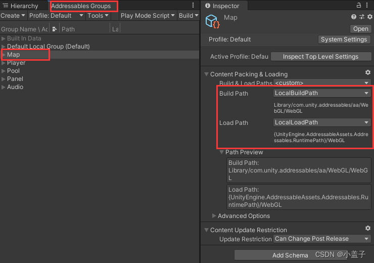Expand the Player group arrow

(x=4, y=63)
